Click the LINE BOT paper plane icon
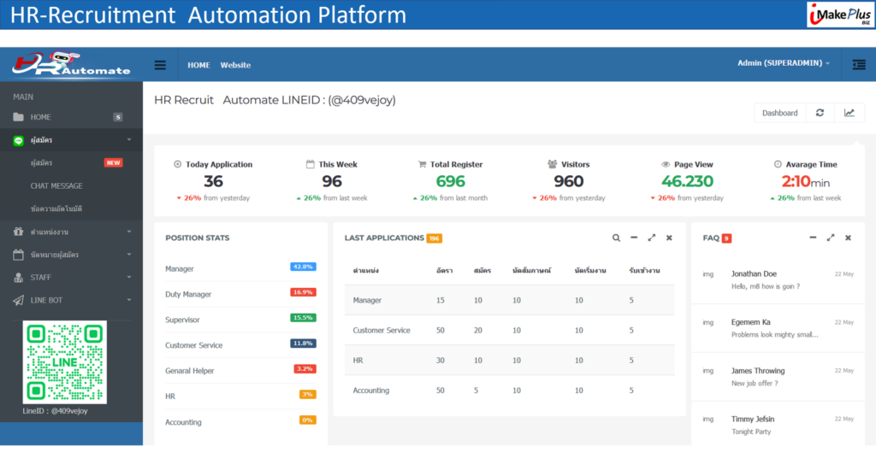Screen dimensions: 876x470 click(x=19, y=300)
